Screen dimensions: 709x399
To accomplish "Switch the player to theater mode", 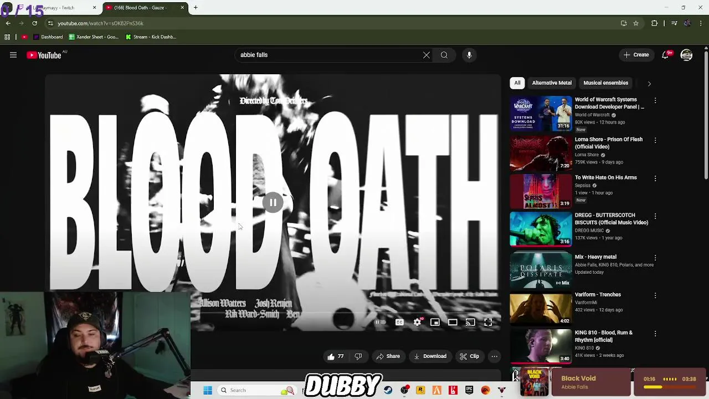I will (453, 322).
